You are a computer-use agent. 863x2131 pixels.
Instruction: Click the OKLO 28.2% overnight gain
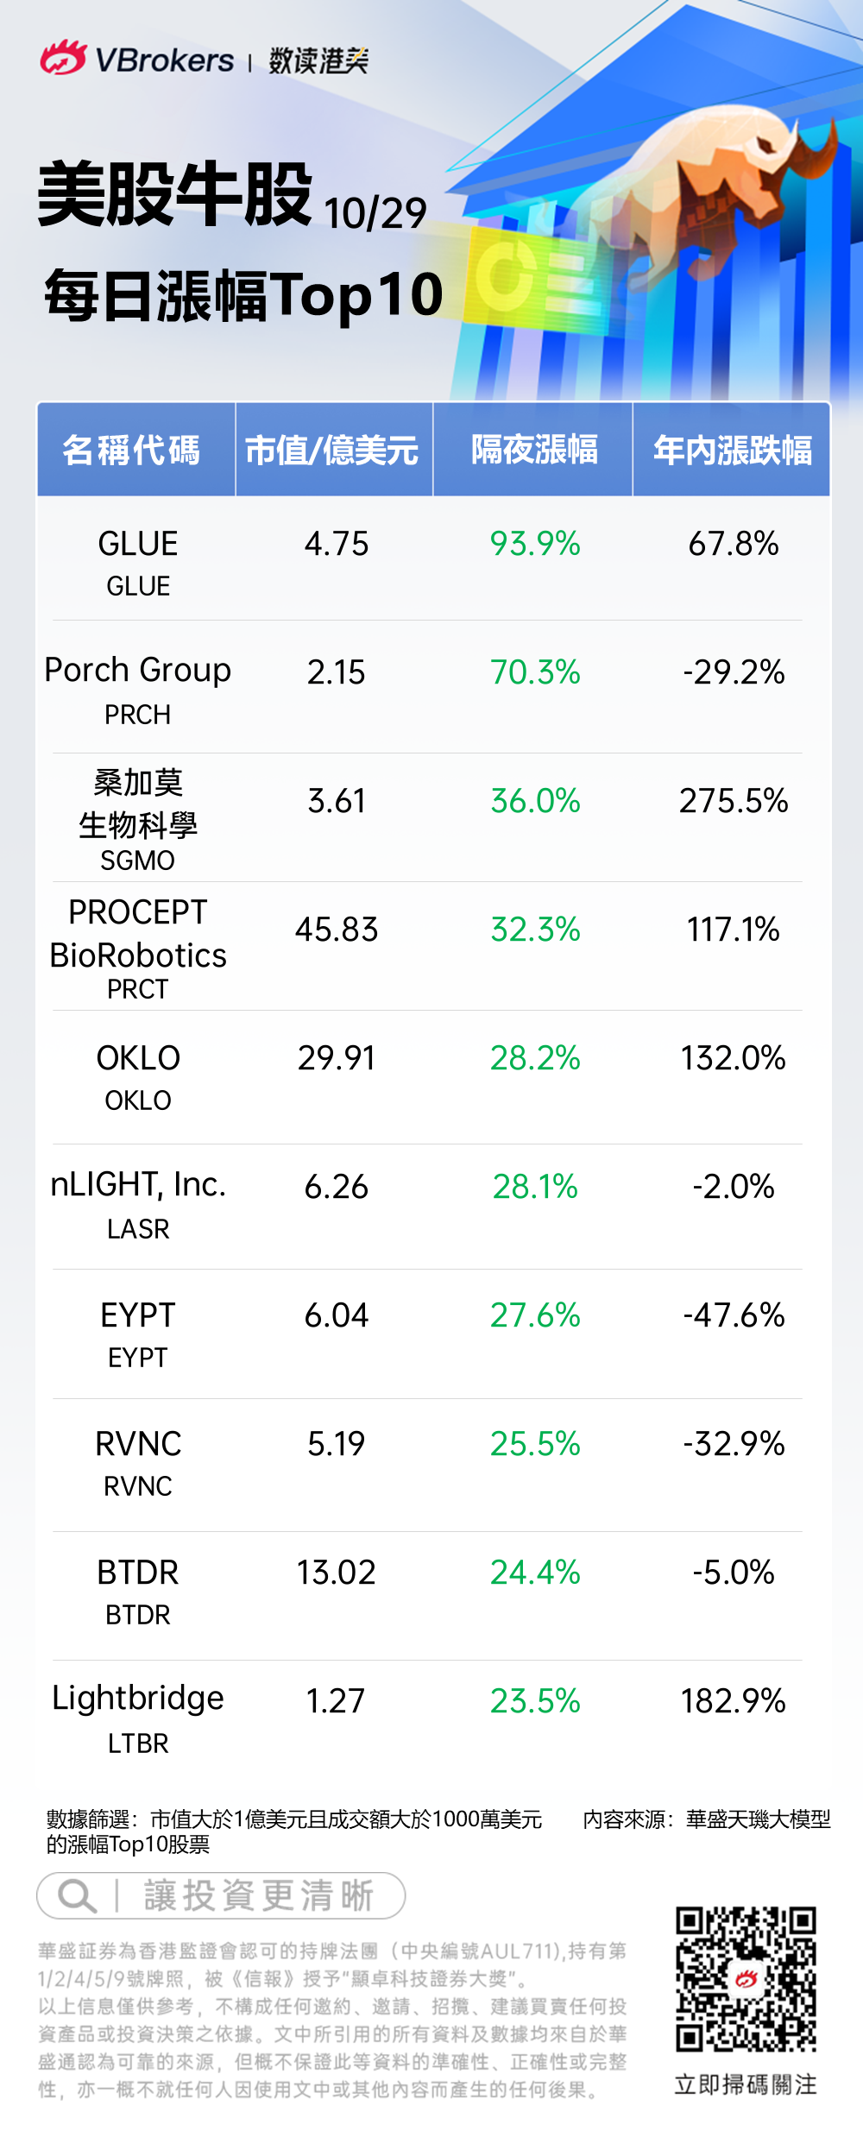(535, 1058)
